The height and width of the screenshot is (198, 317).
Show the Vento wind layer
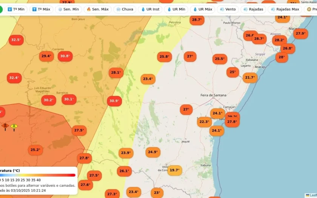point(228,9)
